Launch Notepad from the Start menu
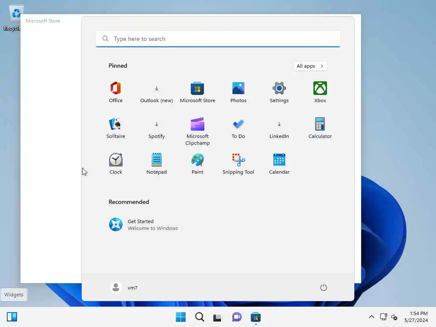 [157, 164]
